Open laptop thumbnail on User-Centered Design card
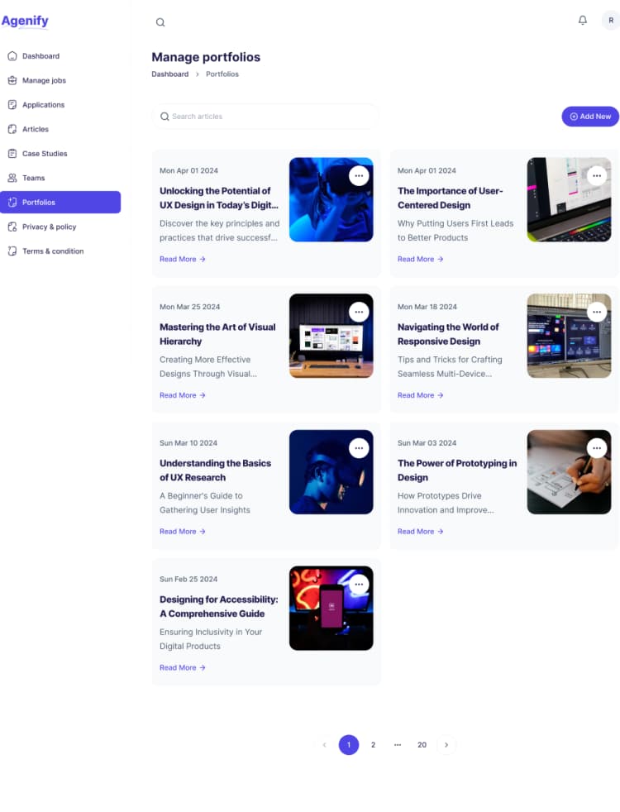620x812 pixels. (569, 199)
